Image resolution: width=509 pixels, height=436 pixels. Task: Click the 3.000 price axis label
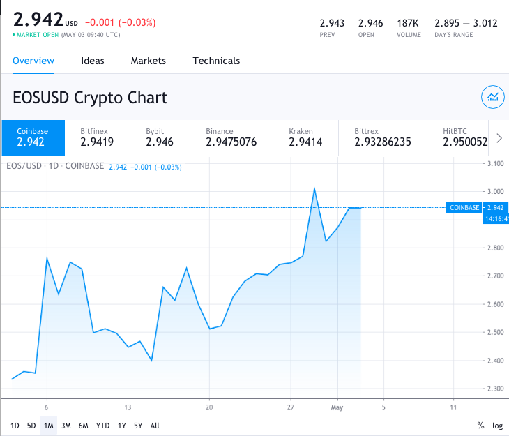pyautogui.click(x=495, y=191)
